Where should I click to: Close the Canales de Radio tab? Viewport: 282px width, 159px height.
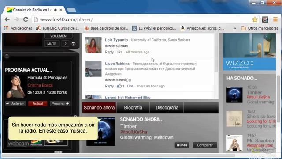click(61, 10)
